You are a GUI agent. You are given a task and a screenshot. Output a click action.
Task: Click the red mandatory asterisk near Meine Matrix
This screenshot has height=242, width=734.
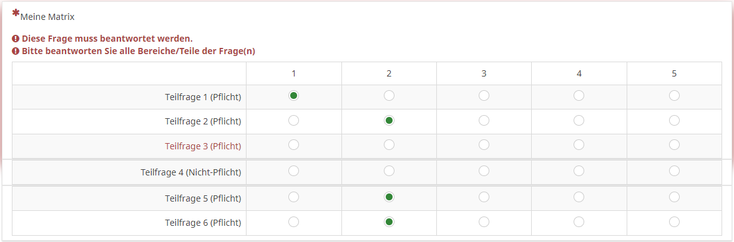pyautogui.click(x=16, y=12)
